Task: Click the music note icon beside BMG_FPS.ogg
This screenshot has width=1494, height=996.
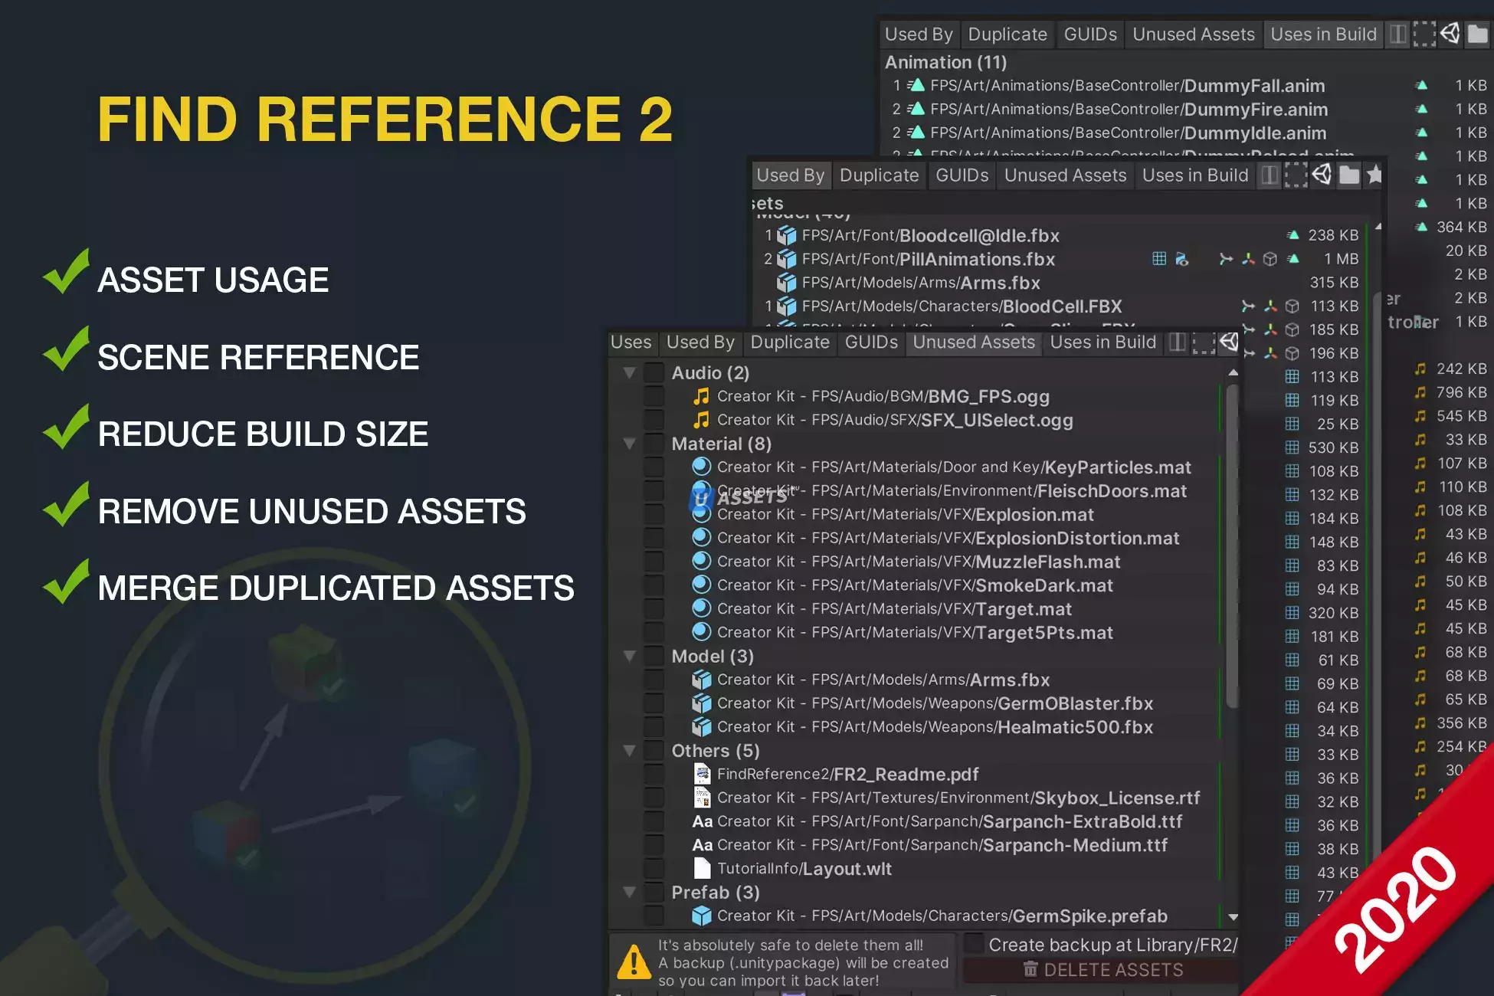Action: coord(700,396)
